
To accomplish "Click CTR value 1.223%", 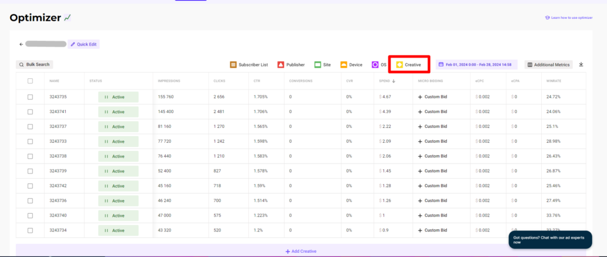I will (x=261, y=216).
